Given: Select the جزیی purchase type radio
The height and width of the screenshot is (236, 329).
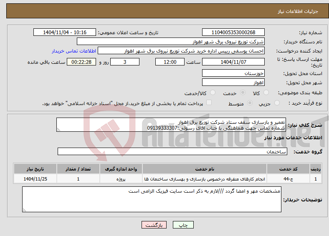Looking at the screenshot, I should 277,103.
